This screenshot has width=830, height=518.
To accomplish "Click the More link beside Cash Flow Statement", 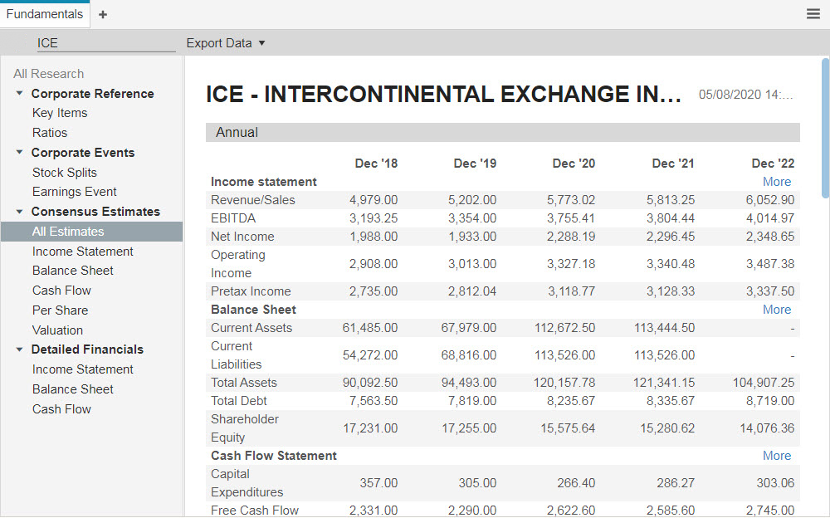I will [x=776, y=455].
